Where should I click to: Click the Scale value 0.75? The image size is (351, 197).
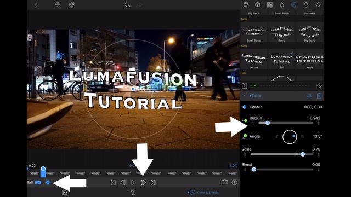[x=316, y=149]
